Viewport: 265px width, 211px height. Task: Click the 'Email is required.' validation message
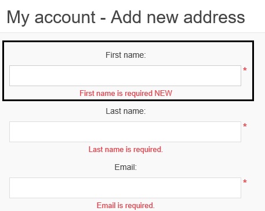click(126, 206)
